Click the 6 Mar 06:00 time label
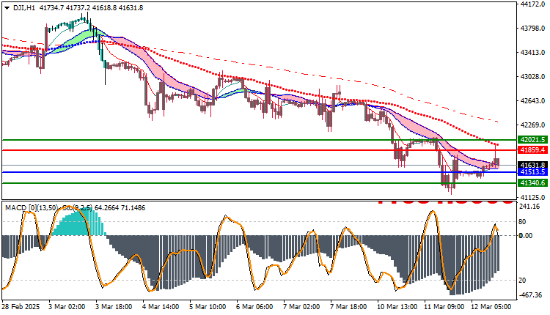 point(254,307)
